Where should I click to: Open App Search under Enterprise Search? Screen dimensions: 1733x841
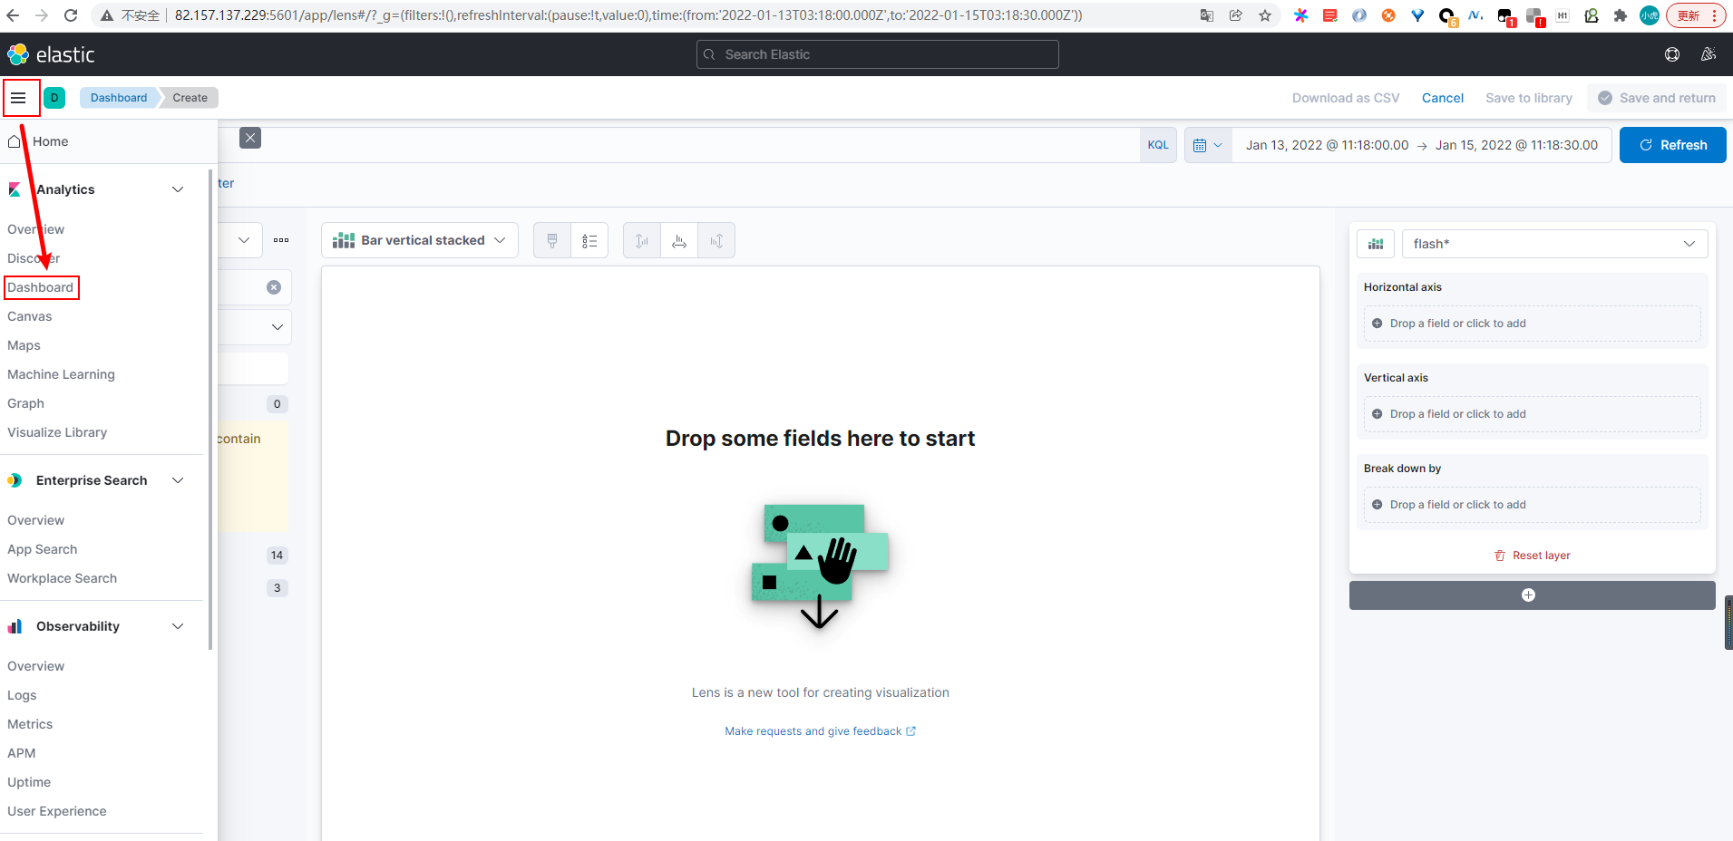click(43, 549)
